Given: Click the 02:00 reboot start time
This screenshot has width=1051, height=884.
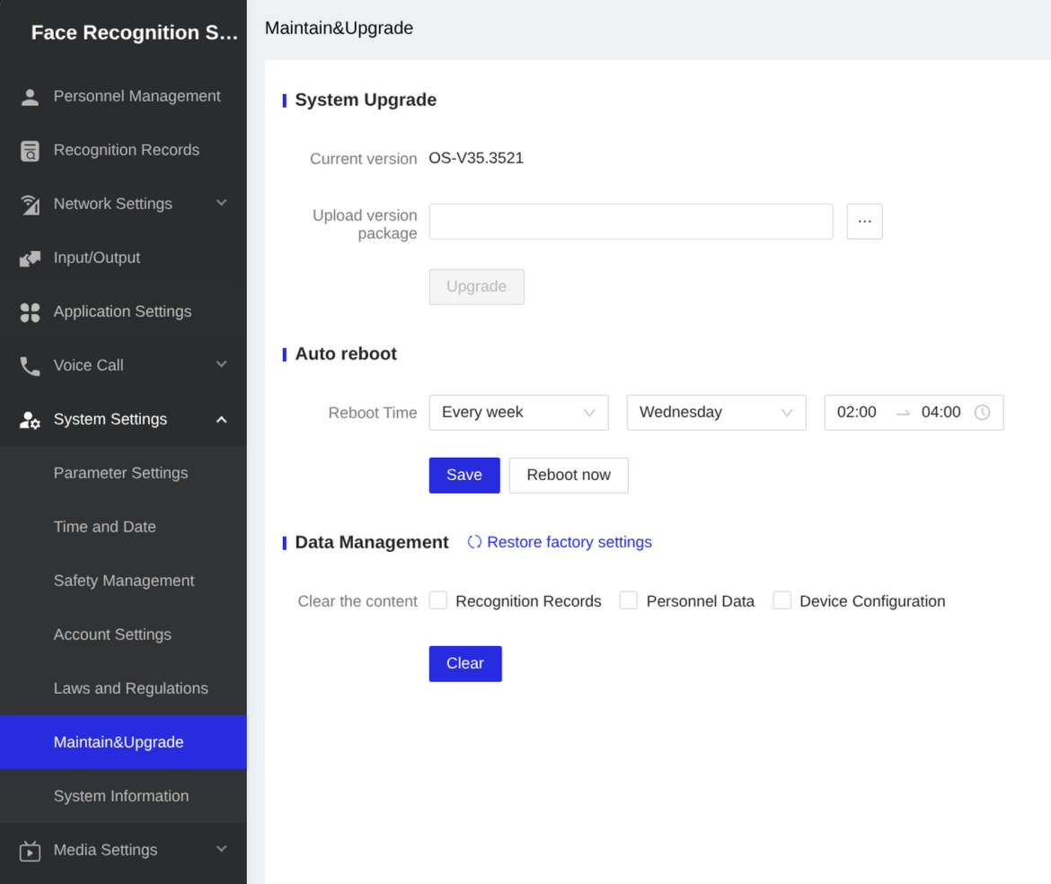Looking at the screenshot, I should [x=856, y=413].
